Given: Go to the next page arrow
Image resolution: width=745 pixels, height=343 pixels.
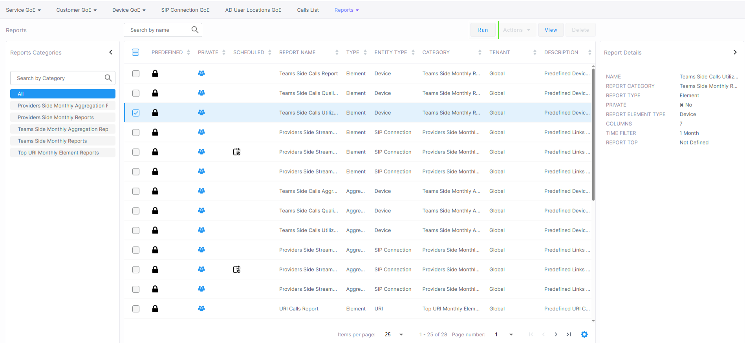Looking at the screenshot, I should (556, 334).
